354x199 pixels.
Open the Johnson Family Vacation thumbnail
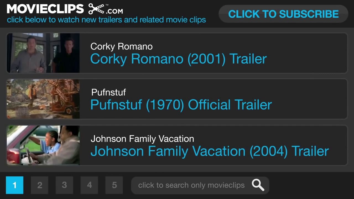tap(43, 145)
